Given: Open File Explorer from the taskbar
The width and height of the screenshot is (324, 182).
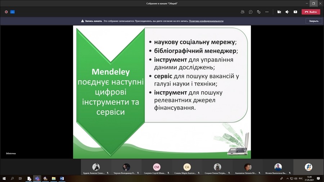Looking at the screenshot, I should coord(54,179).
